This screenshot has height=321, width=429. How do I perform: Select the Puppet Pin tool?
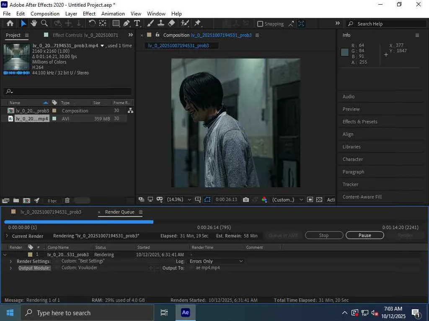(197, 23)
